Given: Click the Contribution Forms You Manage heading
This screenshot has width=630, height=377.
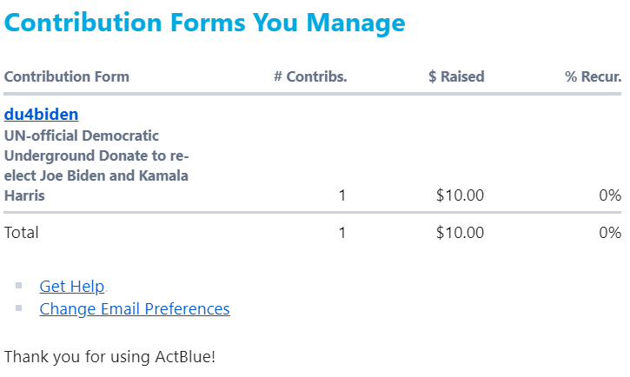Looking at the screenshot, I should pyautogui.click(x=205, y=23).
